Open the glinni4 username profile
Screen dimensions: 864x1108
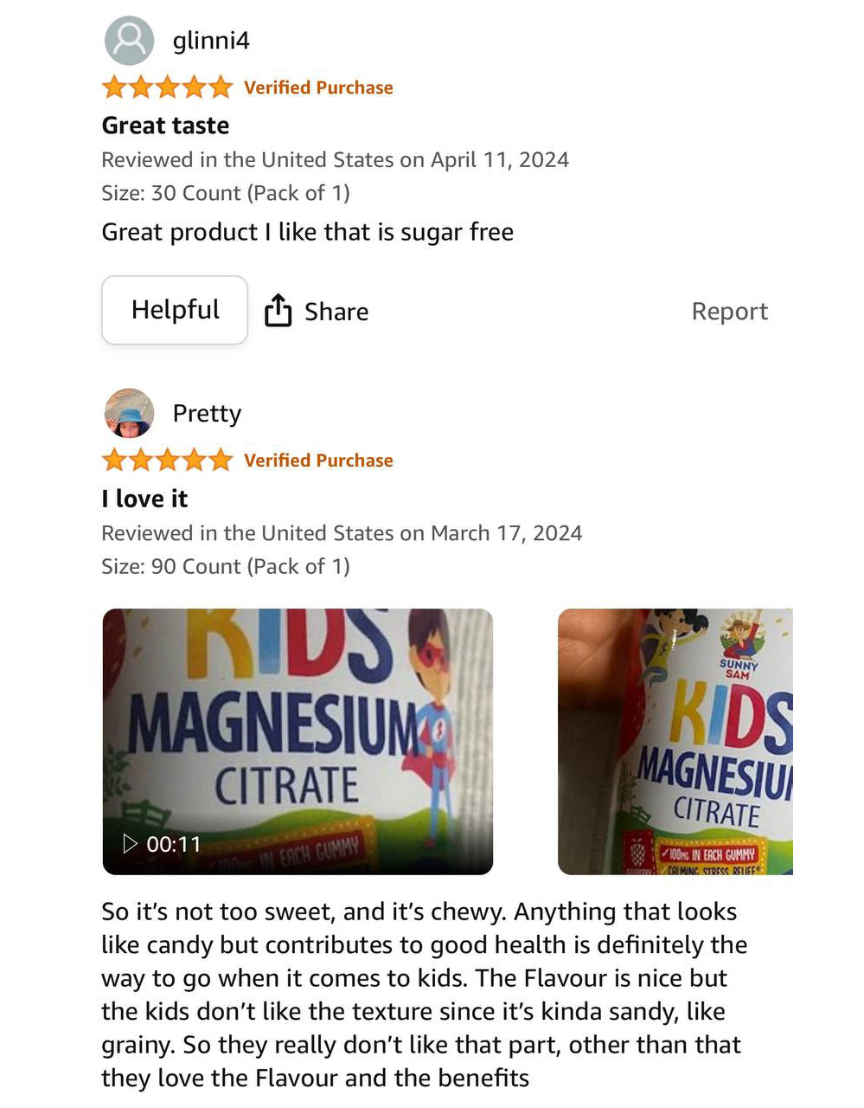tap(211, 41)
